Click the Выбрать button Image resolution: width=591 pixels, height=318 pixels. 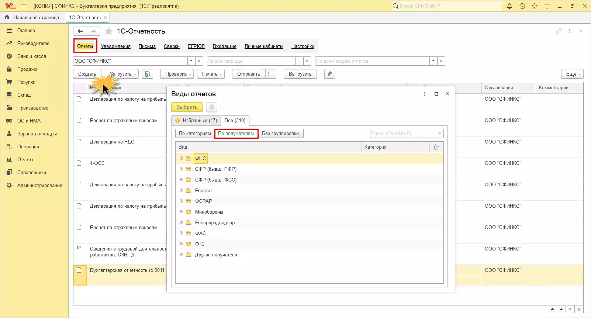[x=187, y=107]
